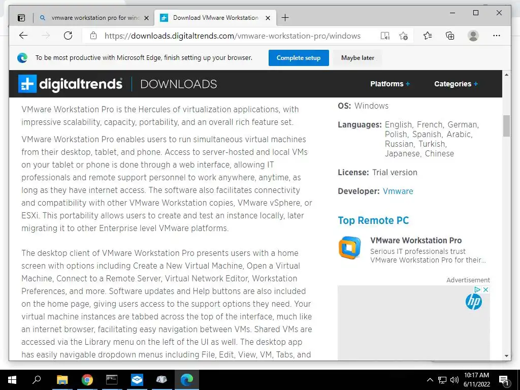Open the Top Remote PC heading link
The image size is (520, 390).
[x=373, y=220]
